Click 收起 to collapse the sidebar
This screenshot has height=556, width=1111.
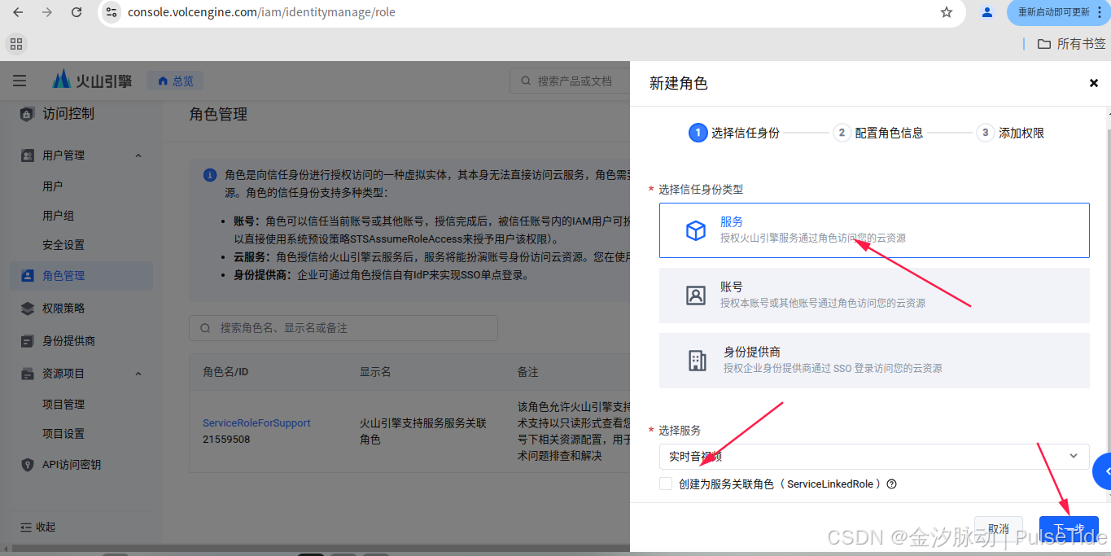point(37,527)
